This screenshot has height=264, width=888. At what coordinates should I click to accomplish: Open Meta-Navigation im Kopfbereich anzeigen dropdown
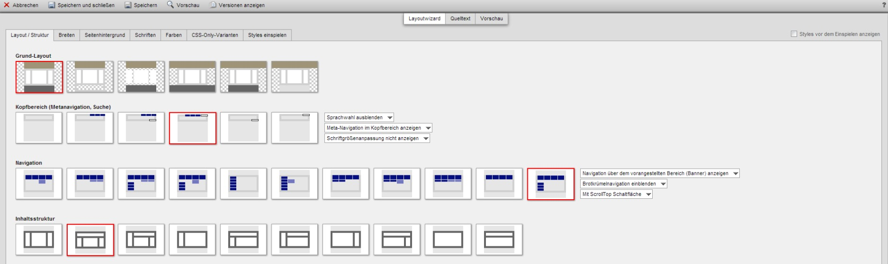pos(378,128)
